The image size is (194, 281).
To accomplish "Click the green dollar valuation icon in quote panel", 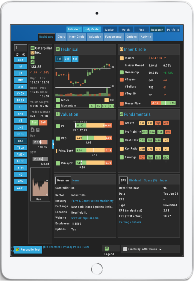I will (x=32, y=57).
